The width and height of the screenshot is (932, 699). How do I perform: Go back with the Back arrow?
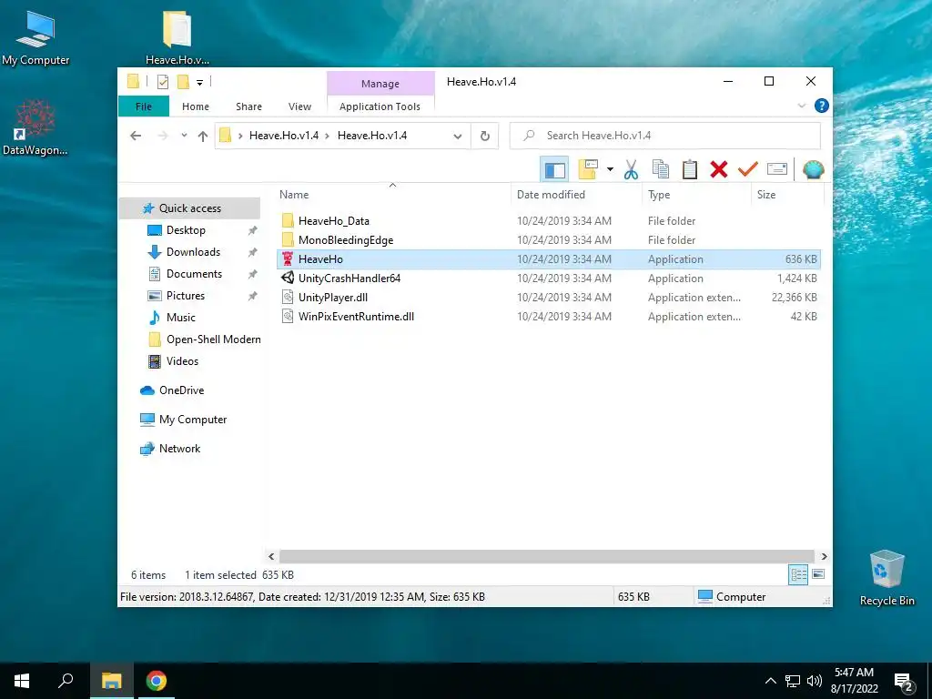(x=136, y=137)
